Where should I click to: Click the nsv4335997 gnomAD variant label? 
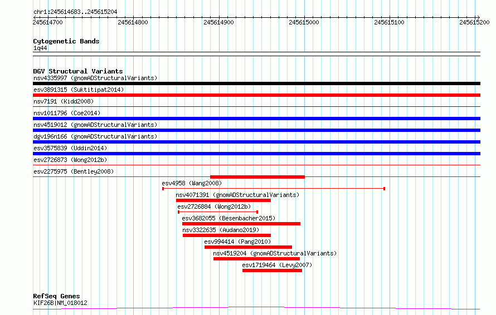coord(95,78)
